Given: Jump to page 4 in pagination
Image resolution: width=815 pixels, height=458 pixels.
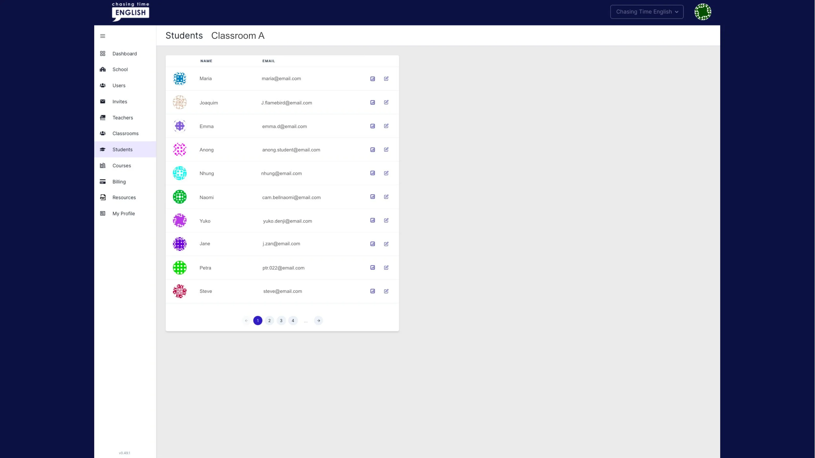Looking at the screenshot, I should pyautogui.click(x=293, y=321).
